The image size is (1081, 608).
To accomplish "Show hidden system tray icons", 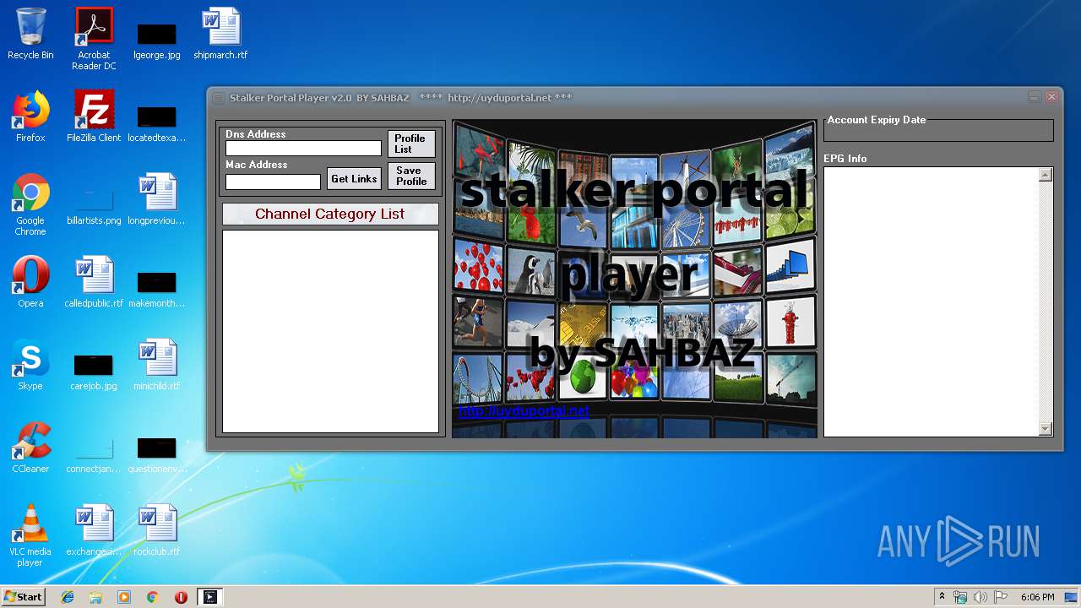I will pyautogui.click(x=942, y=596).
